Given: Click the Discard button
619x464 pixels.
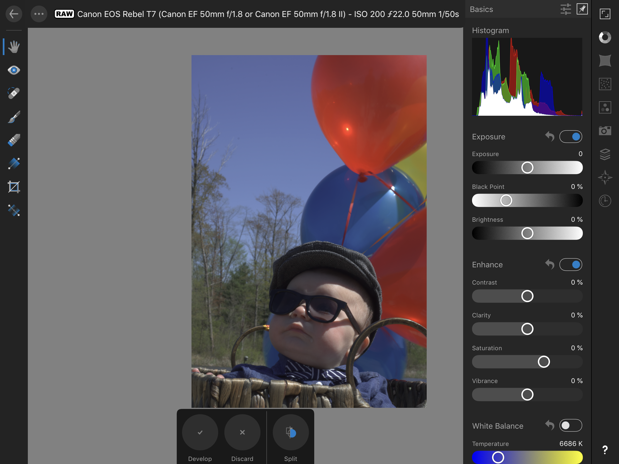Looking at the screenshot, I should [242, 433].
